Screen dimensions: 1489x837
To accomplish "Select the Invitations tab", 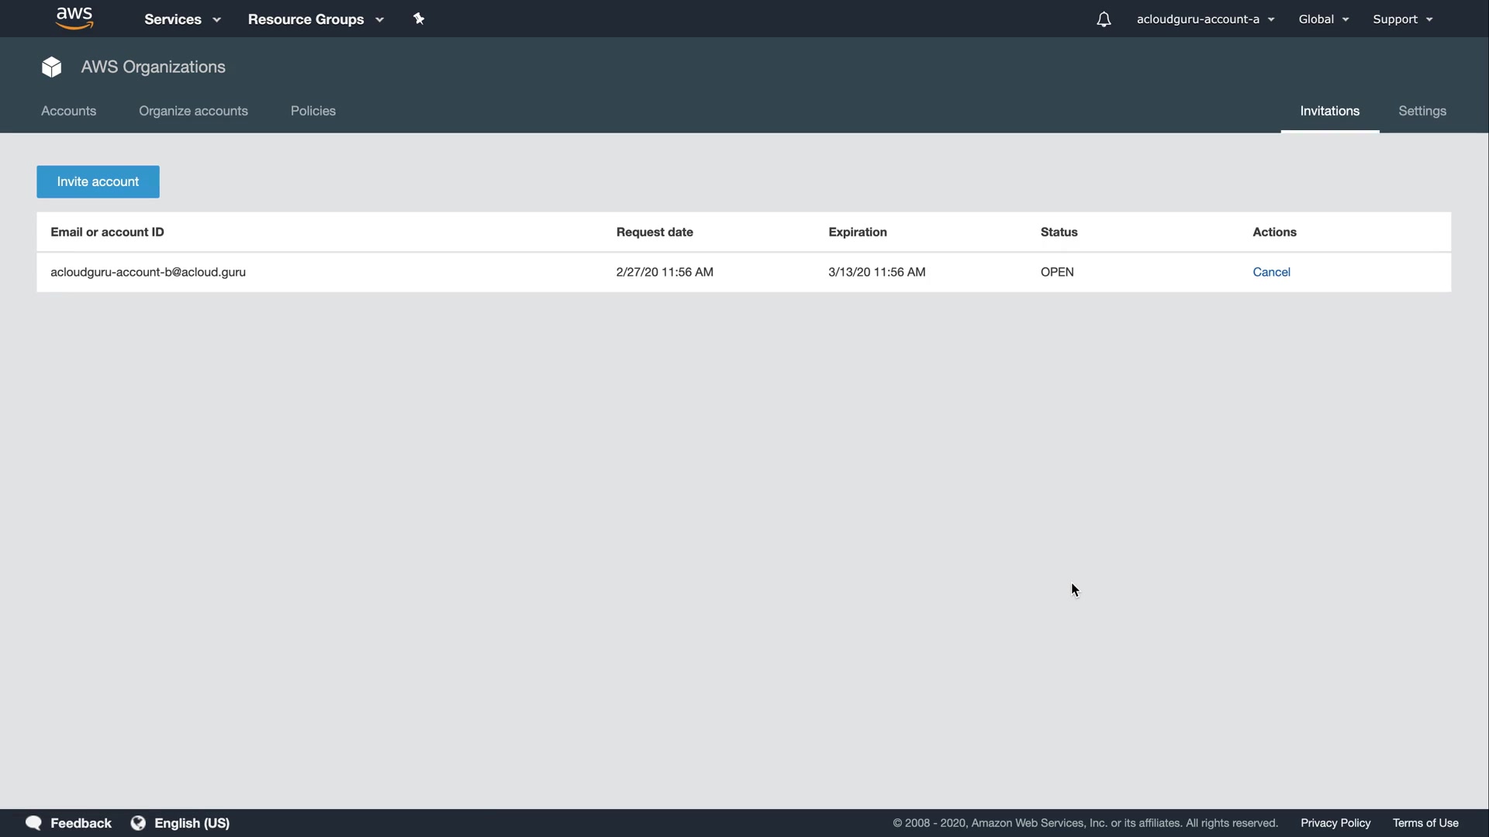I will [1329, 111].
